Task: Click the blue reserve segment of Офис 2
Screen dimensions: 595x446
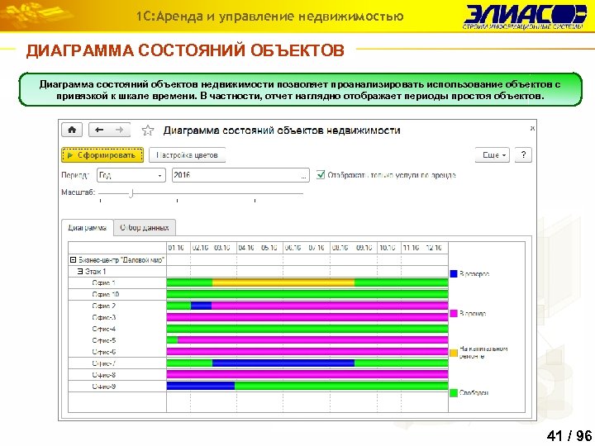Action: pyautogui.click(x=201, y=306)
